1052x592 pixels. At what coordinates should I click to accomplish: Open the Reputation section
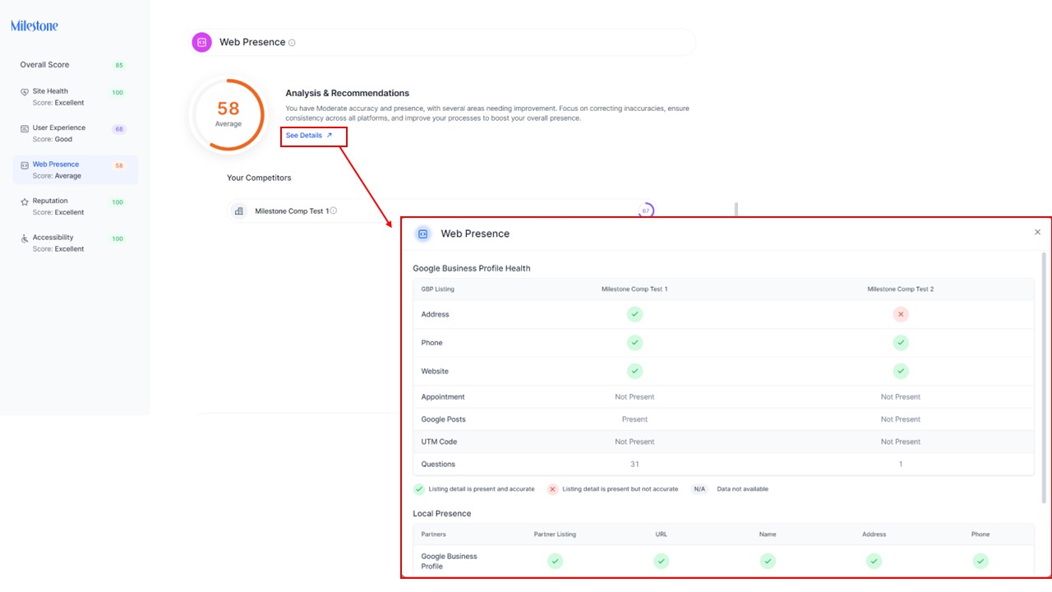75,206
